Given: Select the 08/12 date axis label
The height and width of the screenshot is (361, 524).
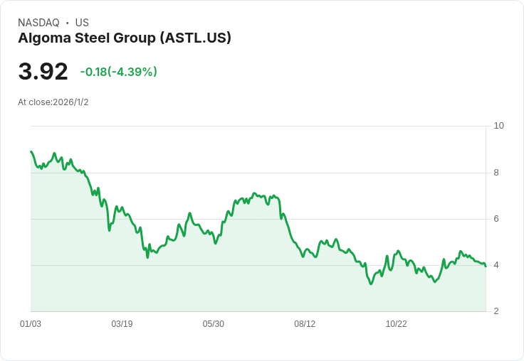Looking at the screenshot, I should 305,324.
